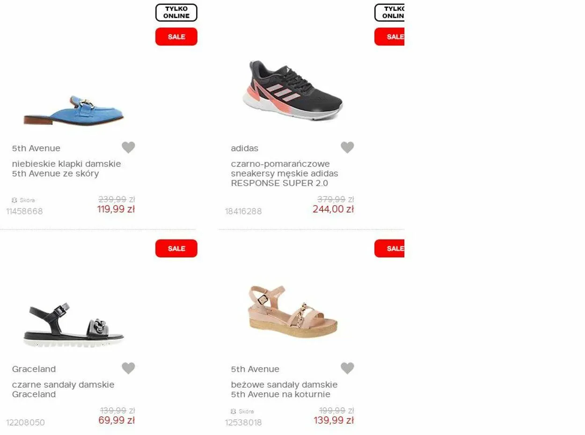Click the Skóra leather icon under beige sandals
585x435 pixels.
tap(234, 412)
